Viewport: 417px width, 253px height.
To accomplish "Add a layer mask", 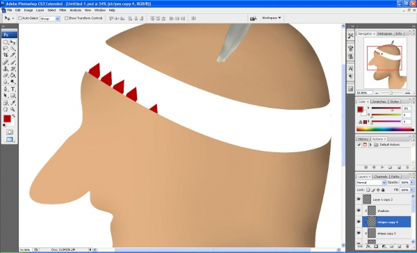I will point(376,247).
